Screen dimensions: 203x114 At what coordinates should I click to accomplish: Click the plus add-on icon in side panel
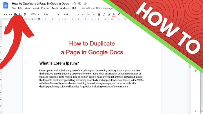pyautogui.click(x=196, y=71)
